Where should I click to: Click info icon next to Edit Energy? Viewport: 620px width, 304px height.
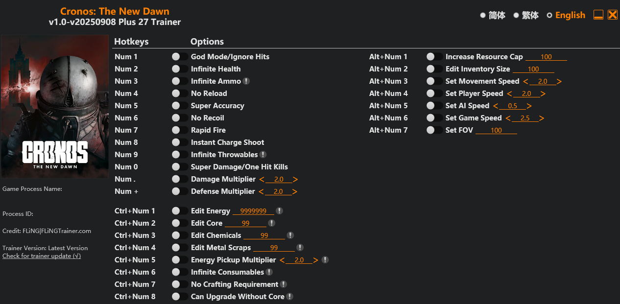(279, 211)
